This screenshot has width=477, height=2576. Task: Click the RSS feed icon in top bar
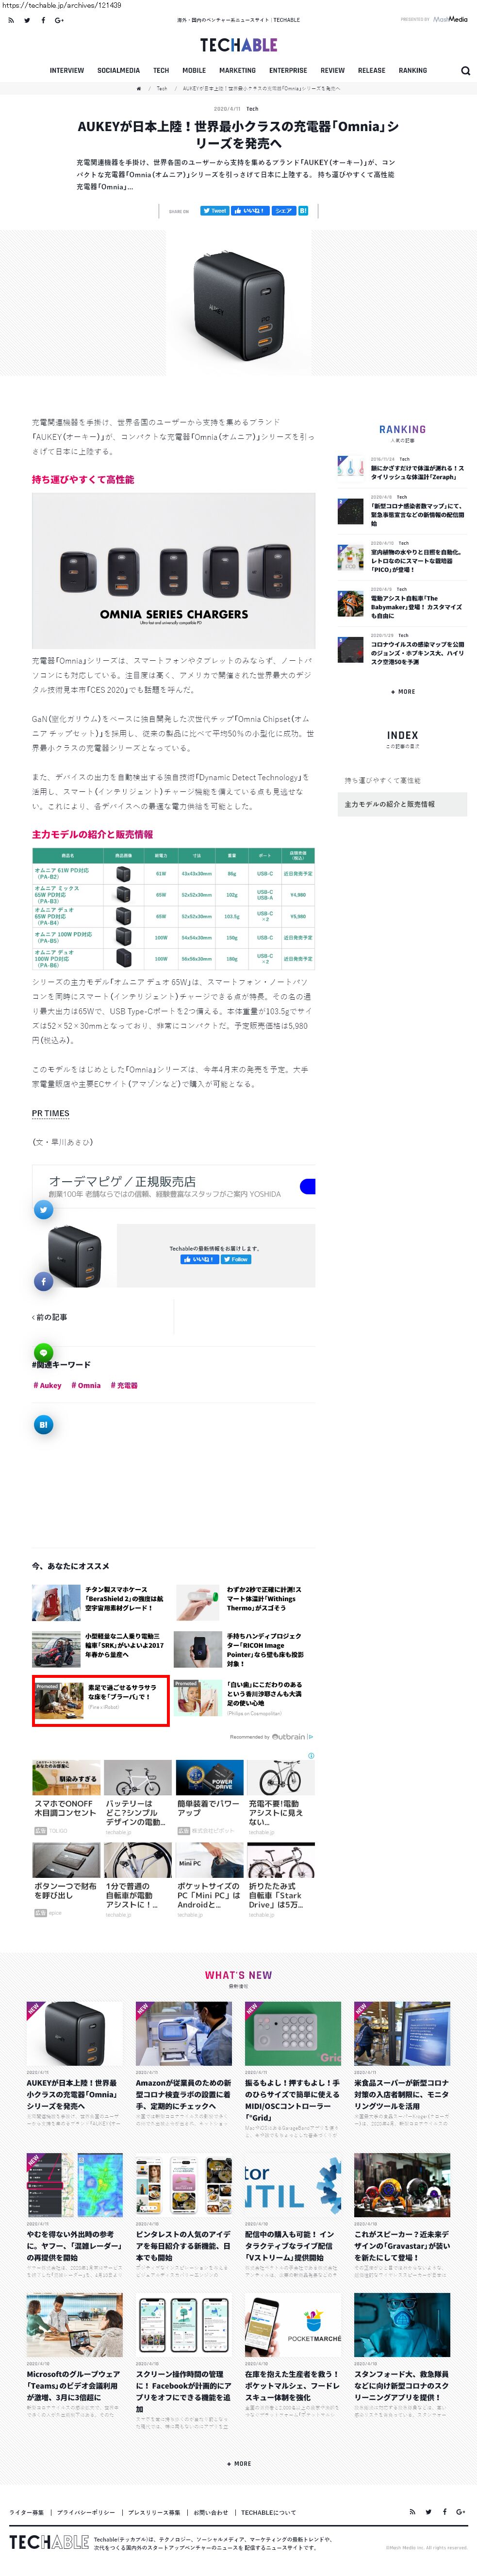point(10,20)
